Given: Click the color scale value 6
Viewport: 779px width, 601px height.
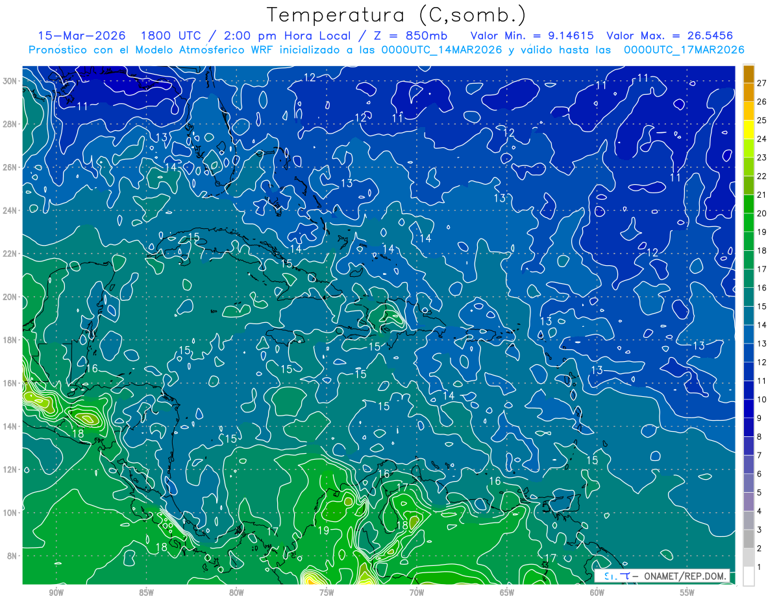Looking at the screenshot, I should [760, 474].
